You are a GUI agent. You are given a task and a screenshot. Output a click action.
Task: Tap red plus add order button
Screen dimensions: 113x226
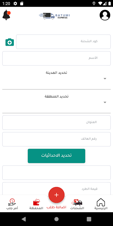click(x=56, y=195)
